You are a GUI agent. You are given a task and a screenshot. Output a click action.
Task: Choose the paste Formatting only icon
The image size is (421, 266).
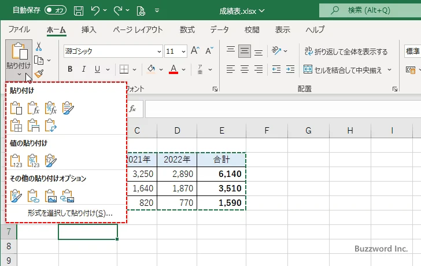[16, 195]
